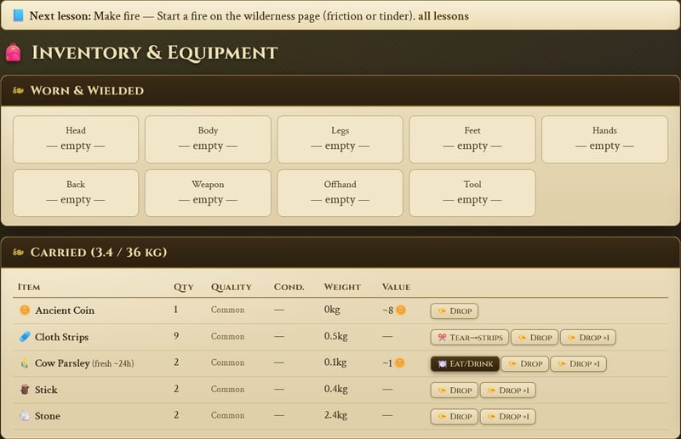
Task: Click the Item column header
Action: coord(29,287)
